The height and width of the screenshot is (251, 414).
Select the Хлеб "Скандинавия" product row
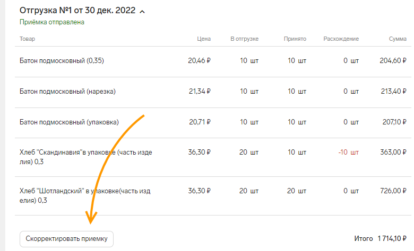pos(213,157)
